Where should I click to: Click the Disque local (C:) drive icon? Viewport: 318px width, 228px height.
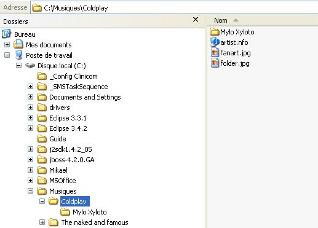tap(30, 65)
